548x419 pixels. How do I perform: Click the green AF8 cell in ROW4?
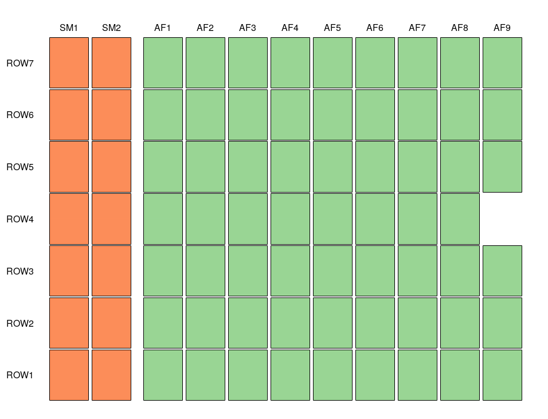point(460,219)
